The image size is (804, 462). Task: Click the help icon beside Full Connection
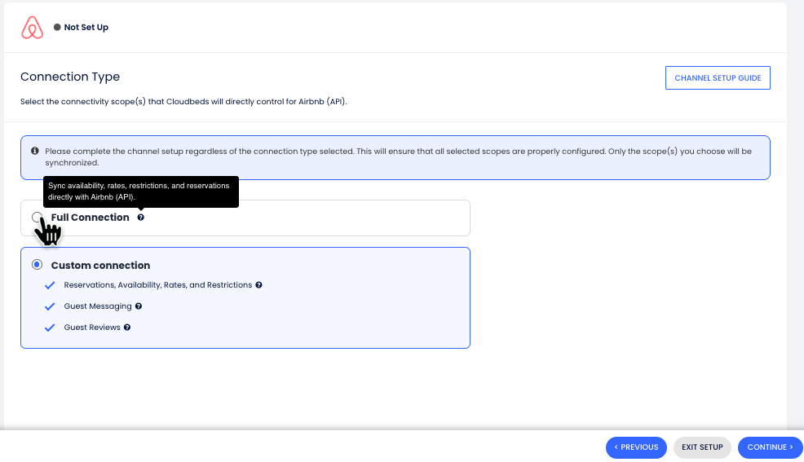[141, 218]
